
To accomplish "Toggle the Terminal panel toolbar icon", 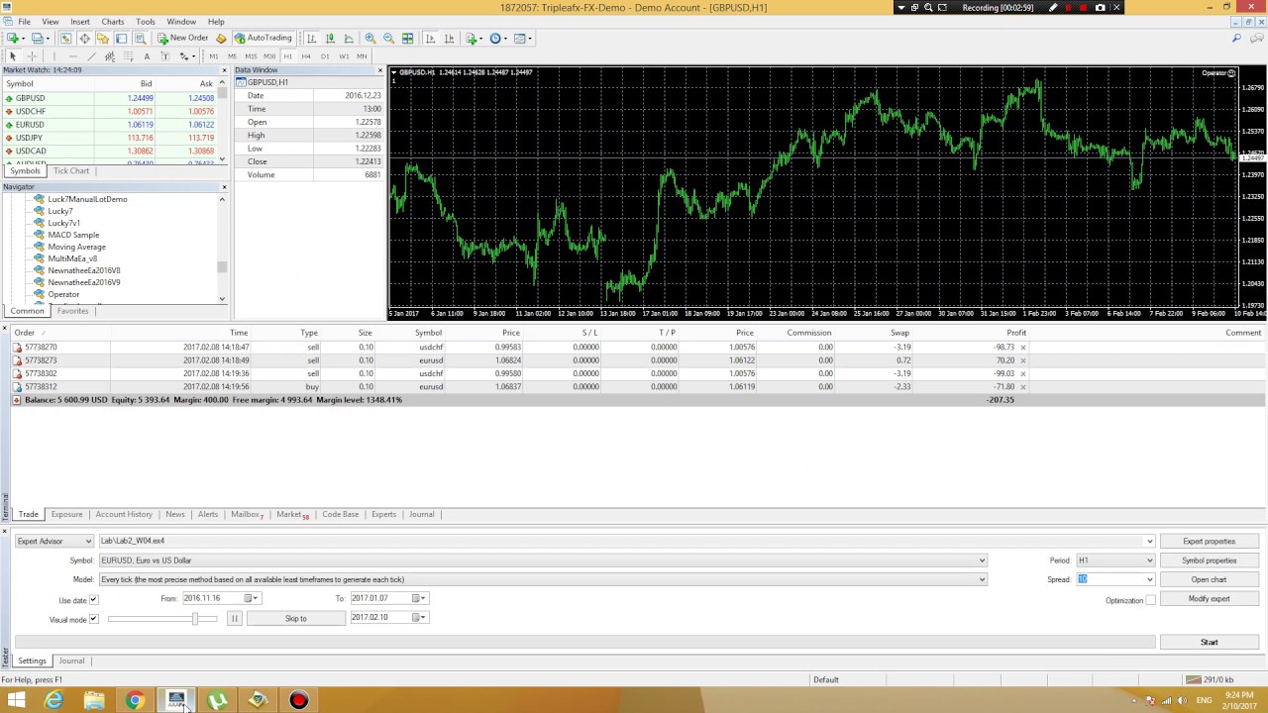I will click(121, 39).
